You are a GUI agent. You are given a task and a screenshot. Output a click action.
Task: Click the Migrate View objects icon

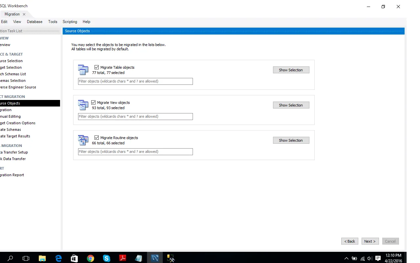pyautogui.click(x=83, y=105)
